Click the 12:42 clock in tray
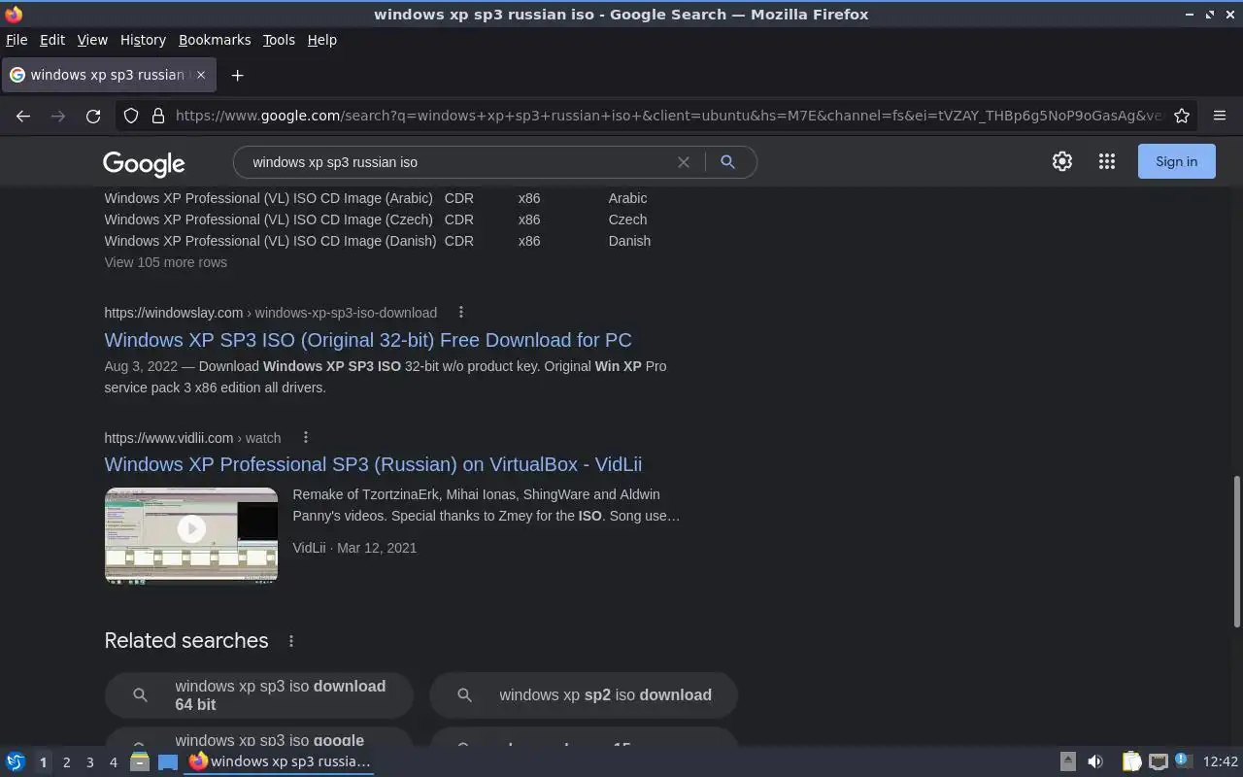This screenshot has width=1243, height=777. click(x=1221, y=761)
